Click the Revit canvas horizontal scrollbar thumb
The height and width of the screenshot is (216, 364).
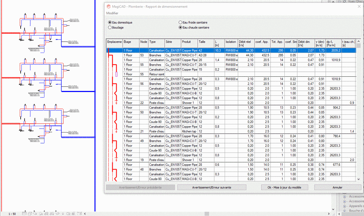point(207,214)
